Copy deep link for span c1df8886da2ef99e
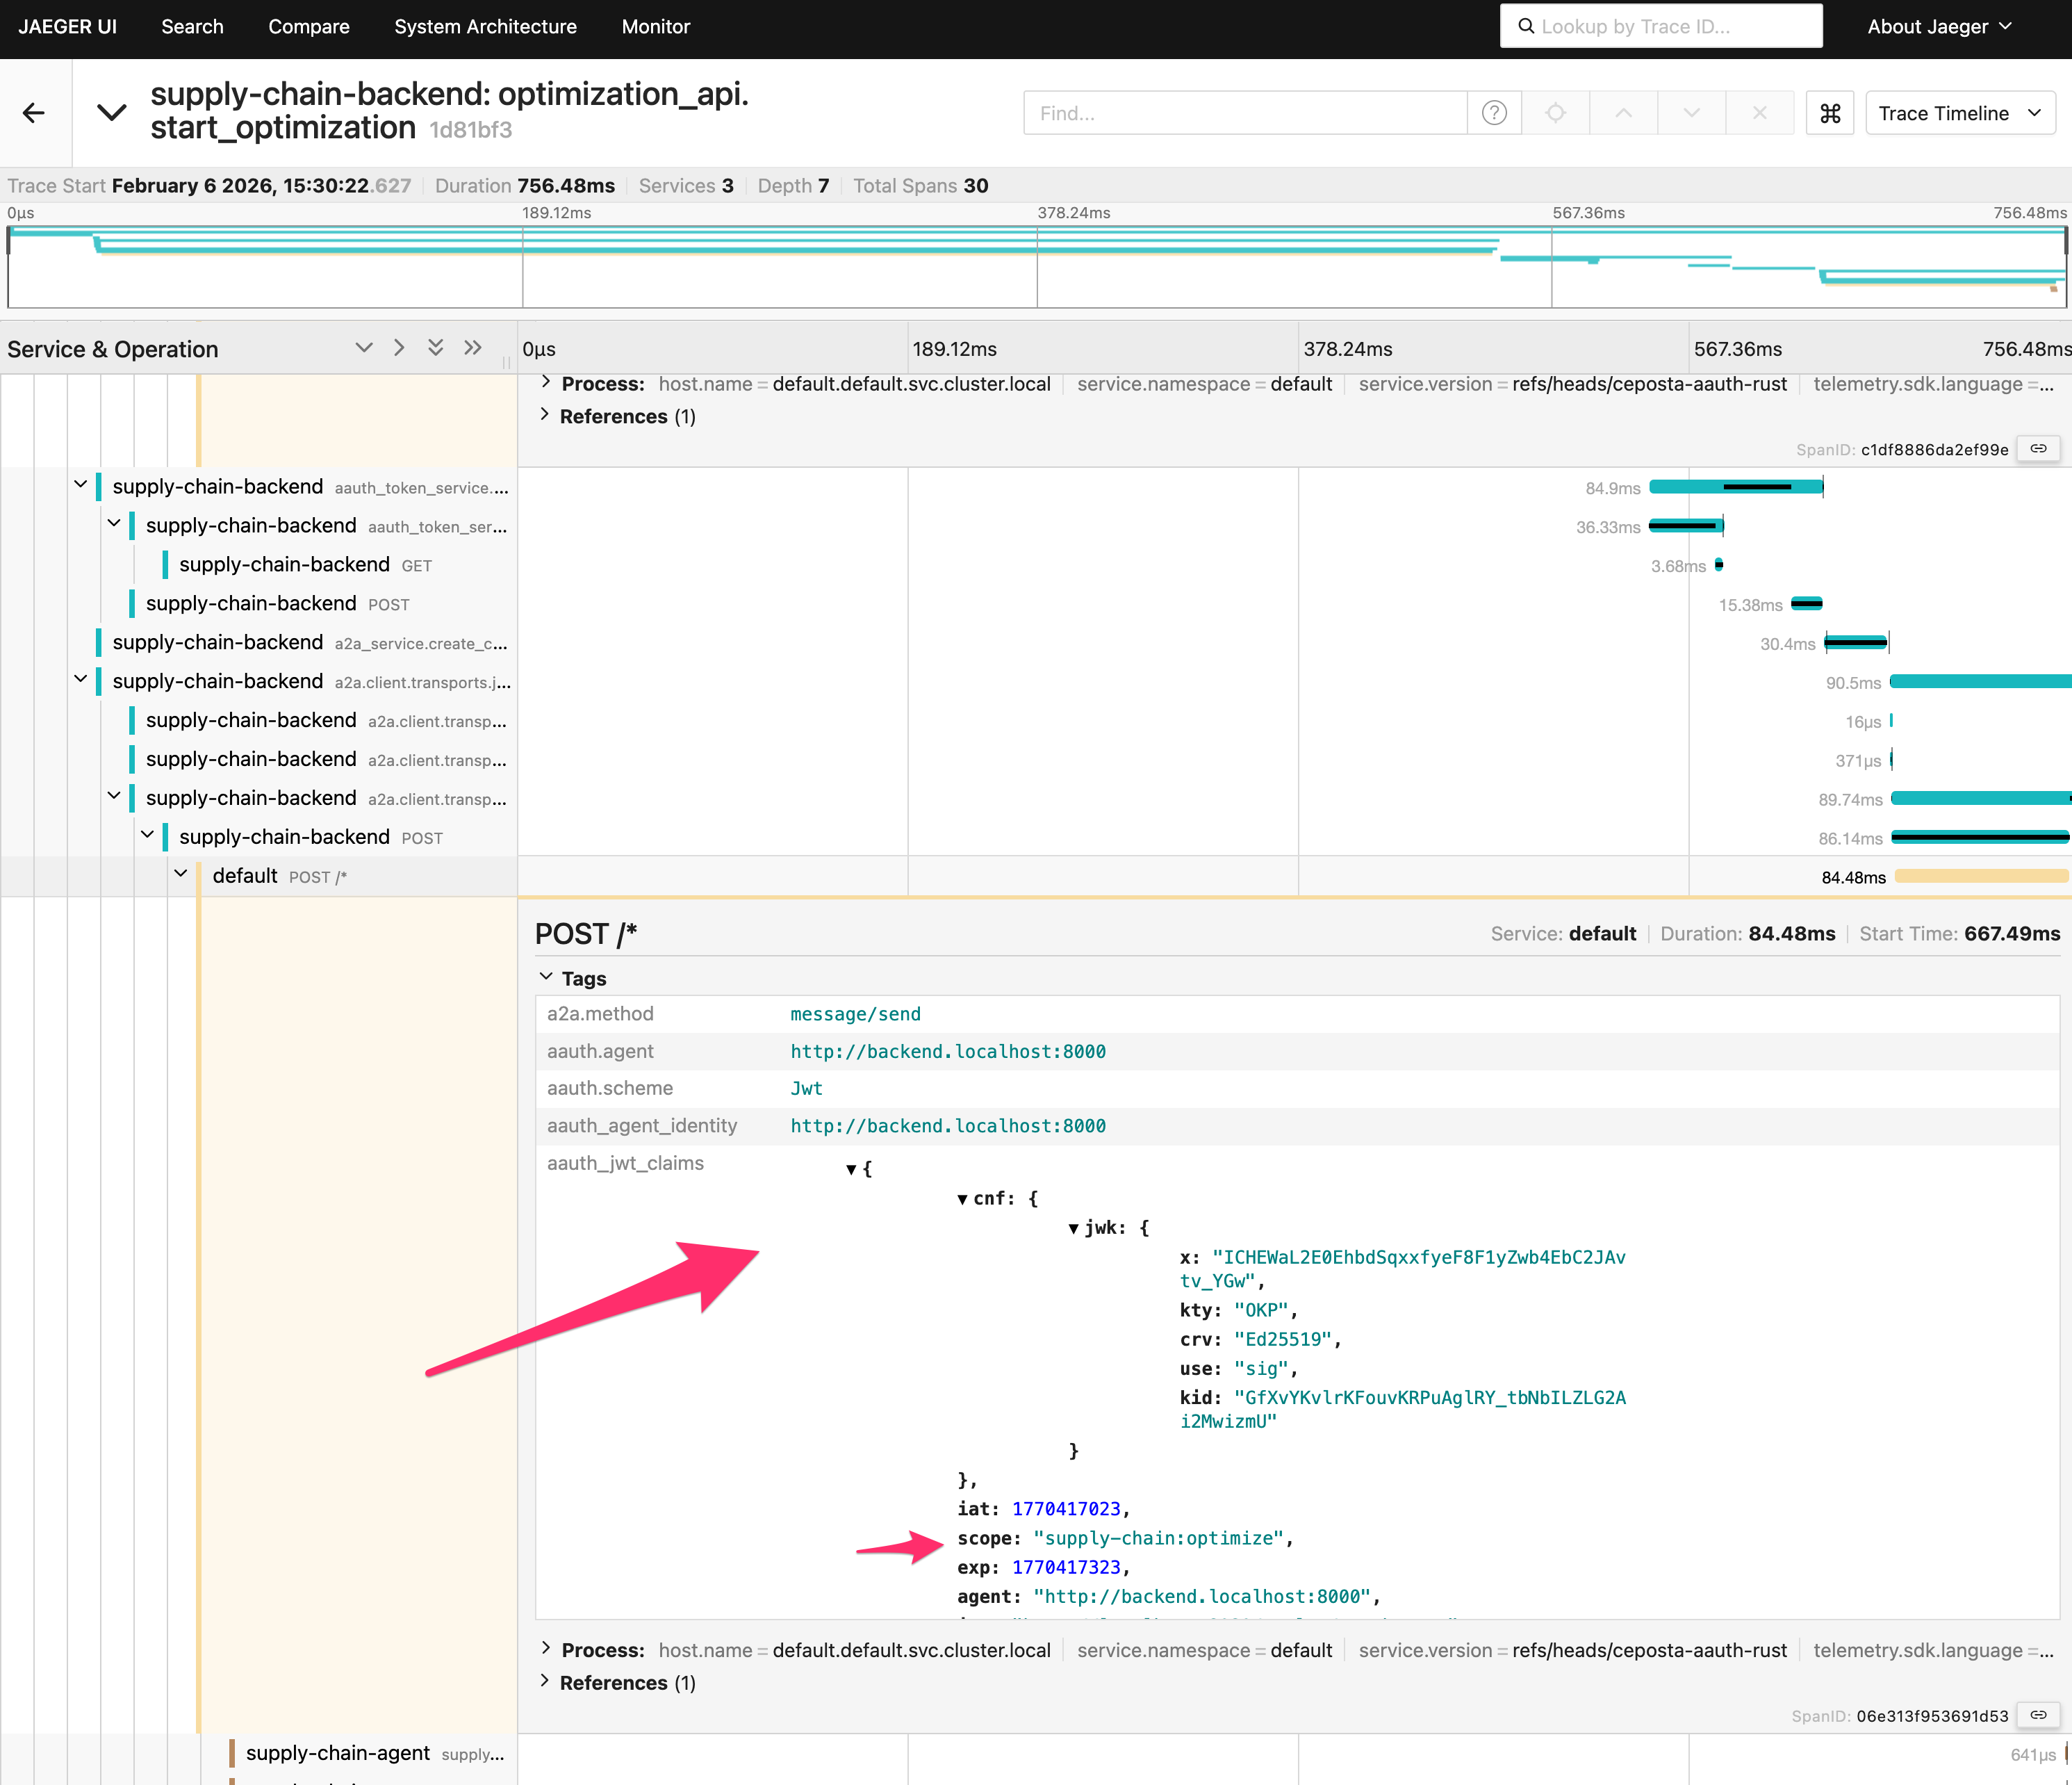Screen dimensions: 2072x1785 point(2038,449)
